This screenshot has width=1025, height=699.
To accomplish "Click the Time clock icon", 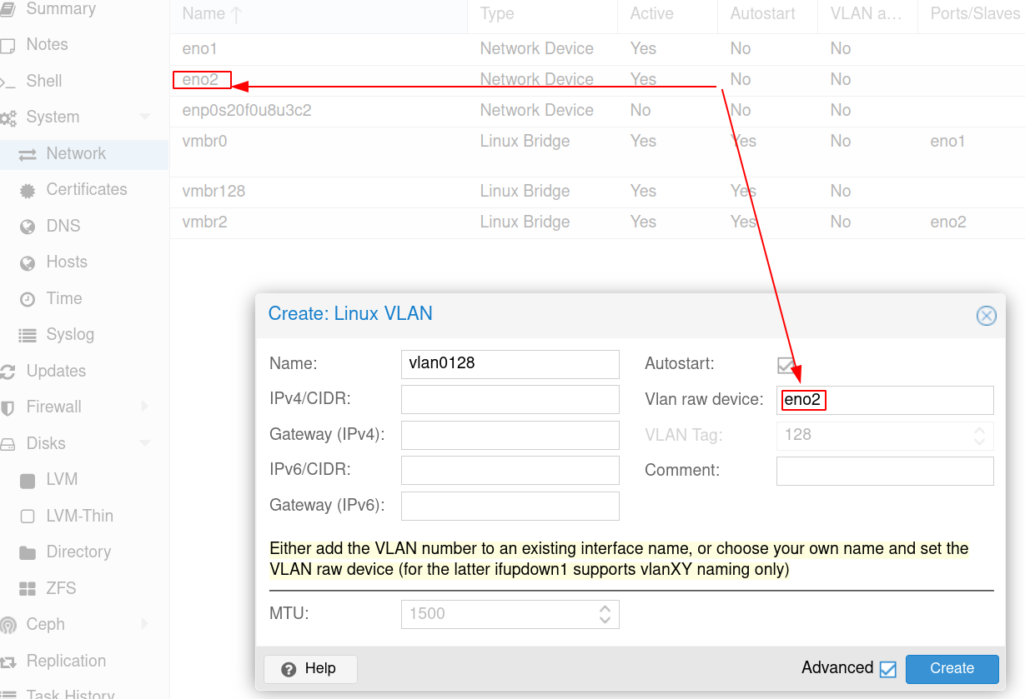I will 28,299.
